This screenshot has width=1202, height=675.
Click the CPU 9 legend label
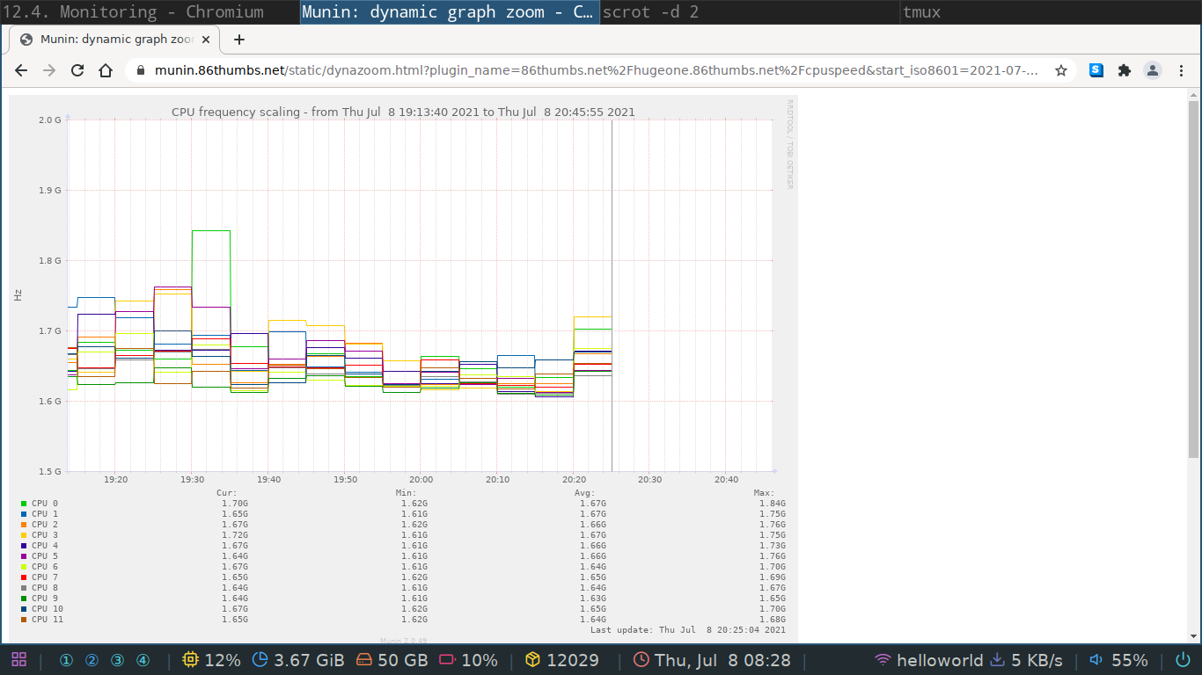(x=45, y=599)
